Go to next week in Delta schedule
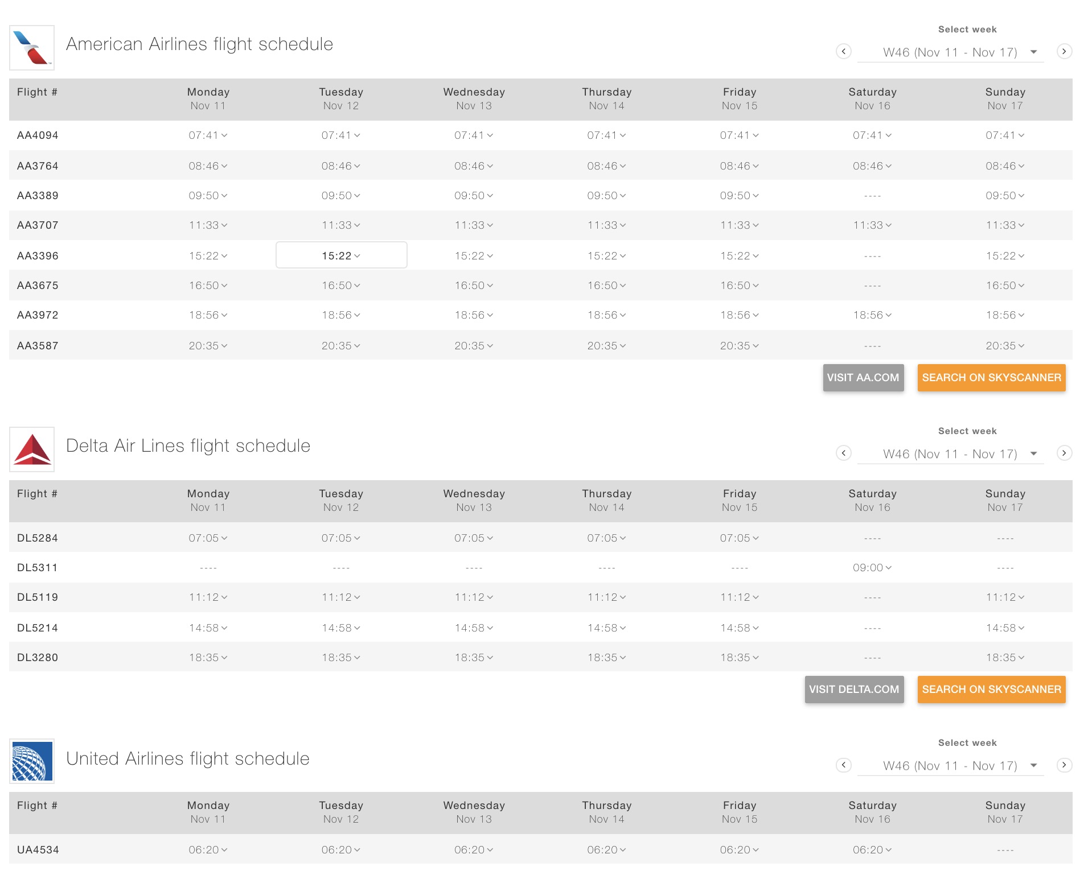Image resolution: width=1084 pixels, height=875 pixels. tap(1064, 453)
